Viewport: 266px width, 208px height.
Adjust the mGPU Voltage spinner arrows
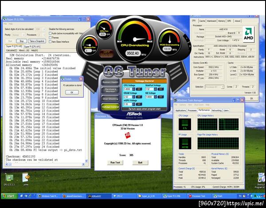(x=134, y=104)
